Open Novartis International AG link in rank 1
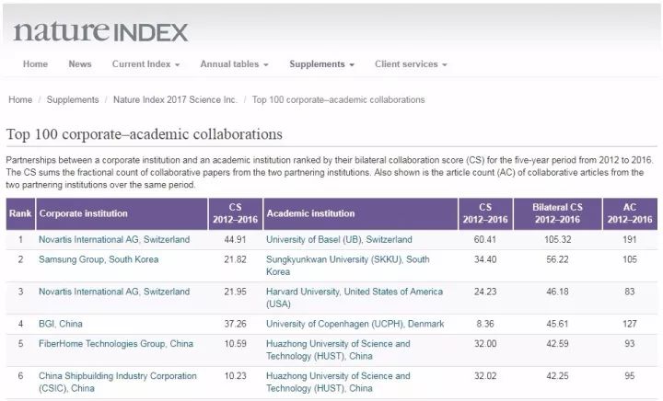The height and width of the screenshot is (401, 663). [x=114, y=239]
